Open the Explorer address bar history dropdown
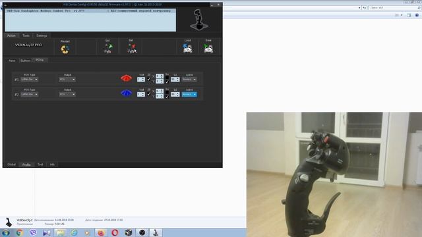422x237 pixels. click(359, 8)
